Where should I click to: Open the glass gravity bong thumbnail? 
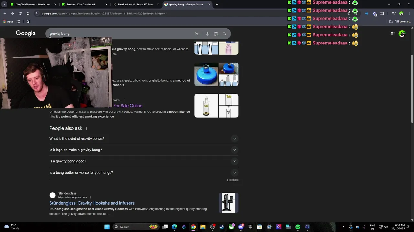[x=206, y=106]
